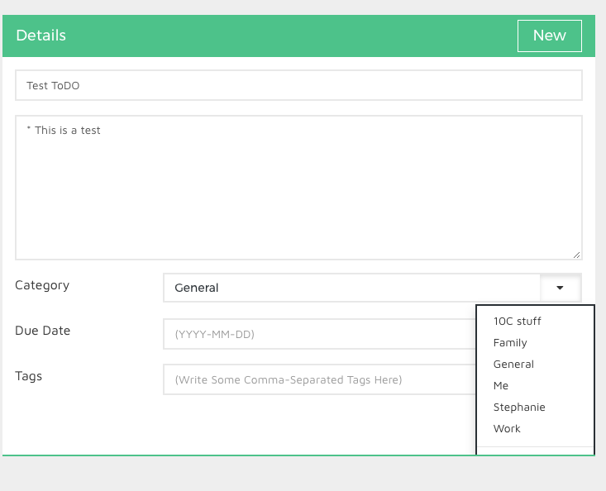This screenshot has width=606, height=491.
Task: Click the New button in header
Action: coord(549,36)
